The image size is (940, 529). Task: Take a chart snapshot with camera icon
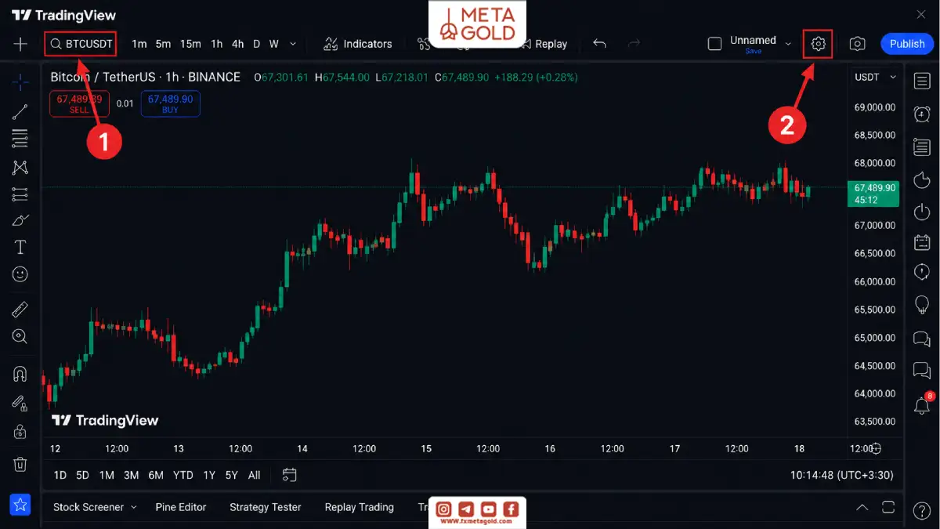point(858,44)
